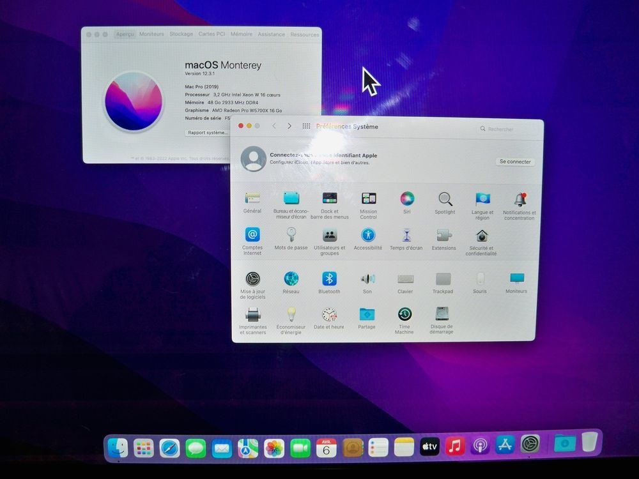
Task: Click the Rapport système button
Action: pyautogui.click(x=208, y=132)
